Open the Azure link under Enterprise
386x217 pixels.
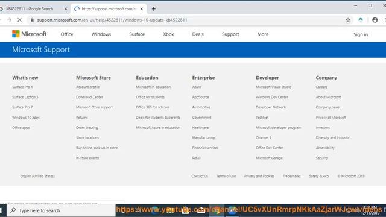[197, 87]
